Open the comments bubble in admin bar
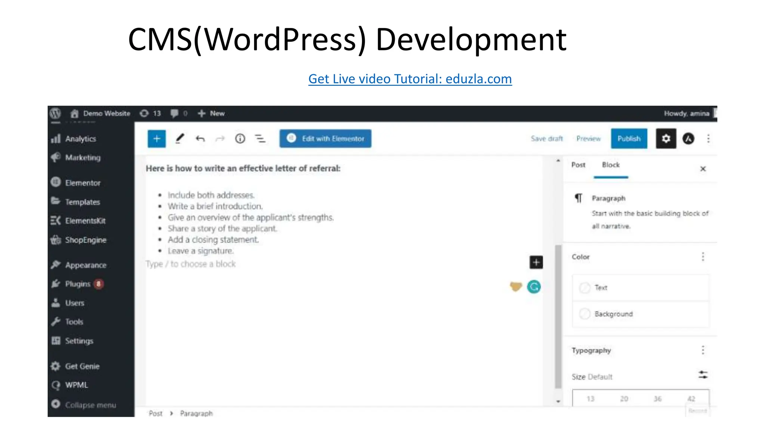Viewport: 765px width, 430px height. 179,113
